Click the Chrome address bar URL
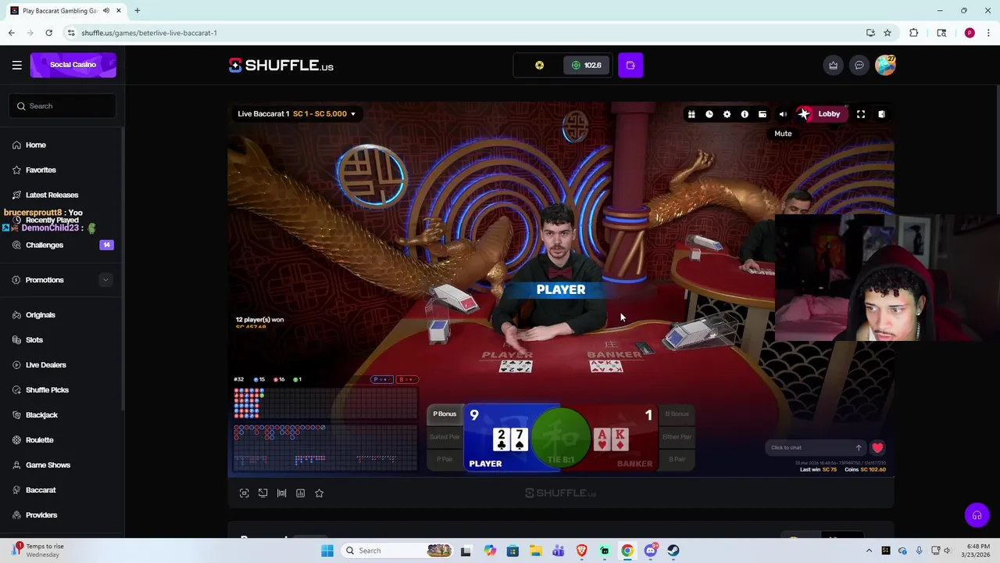Image resolution: width=1000 pixels, height=563 pixels. [x=149, y=33]
